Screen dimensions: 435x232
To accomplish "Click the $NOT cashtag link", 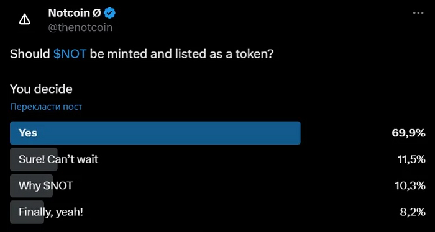I will click(x=70, y=55).
